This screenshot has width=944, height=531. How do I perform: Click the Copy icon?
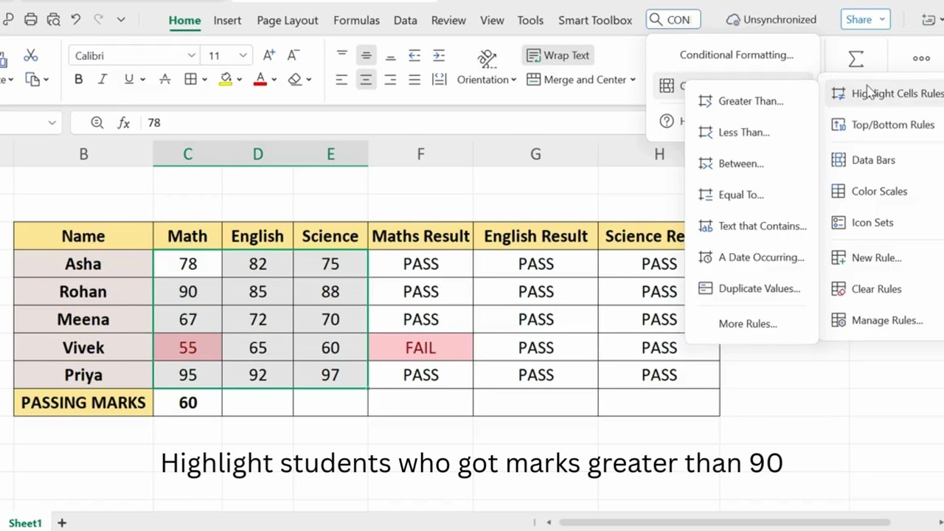tap(32, 79)
